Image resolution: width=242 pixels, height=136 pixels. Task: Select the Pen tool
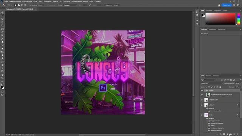click(2, 62)
